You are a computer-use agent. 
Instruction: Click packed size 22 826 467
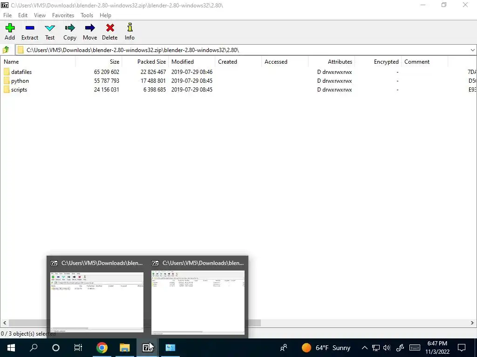point(153,72)
